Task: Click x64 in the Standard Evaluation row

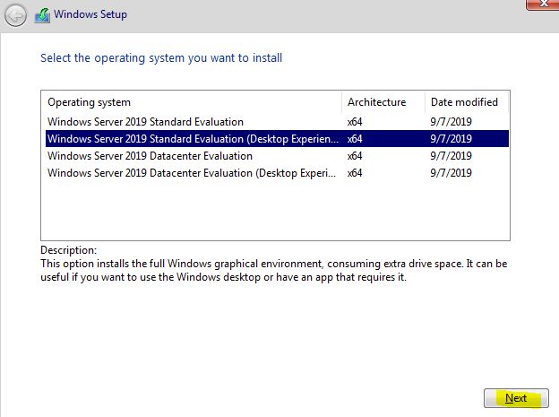Action: [355, 122]
